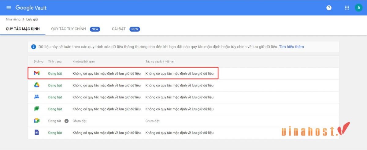367x150 pixels.
Task: Click Đang tắt status in the Meet row
Action: click(55, 121)
